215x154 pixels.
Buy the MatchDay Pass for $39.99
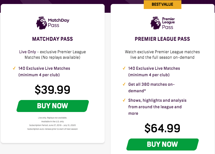(x=53, y=106)
